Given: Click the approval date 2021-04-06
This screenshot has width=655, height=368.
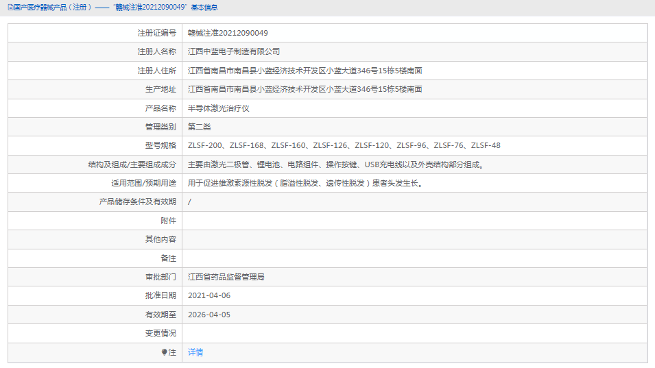Looking at the screenshot, I should tap(209, 295).
